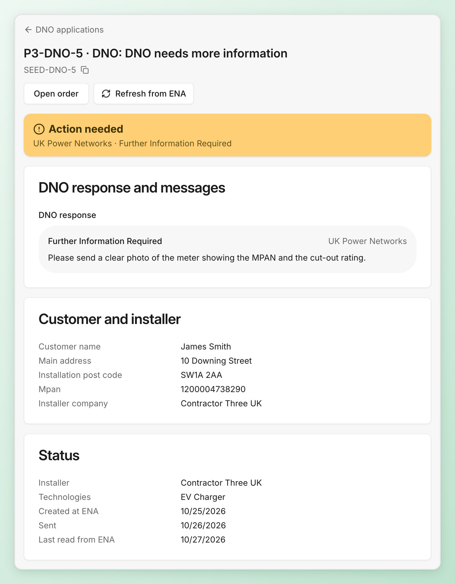Viewport: 455px width, 584px height.
Task: Click Status Installer value Contractor Three UK
Action: [x=221, y=483]
